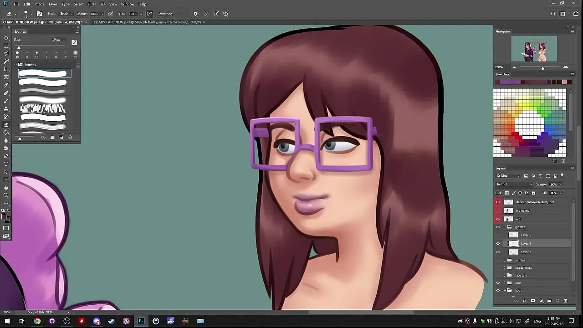Hide Layer 3 using its eye icon
The image size is (583, 328).
(498, 252)
